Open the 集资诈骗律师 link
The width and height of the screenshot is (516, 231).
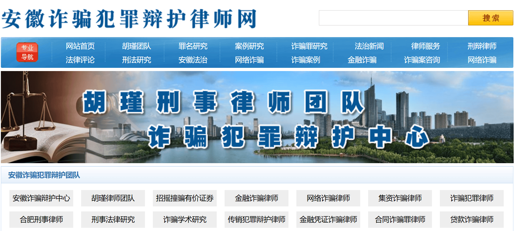click(x=400, y=198)
